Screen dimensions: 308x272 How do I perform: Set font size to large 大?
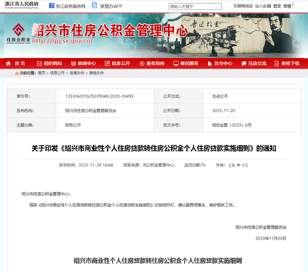tap(233, 165)
